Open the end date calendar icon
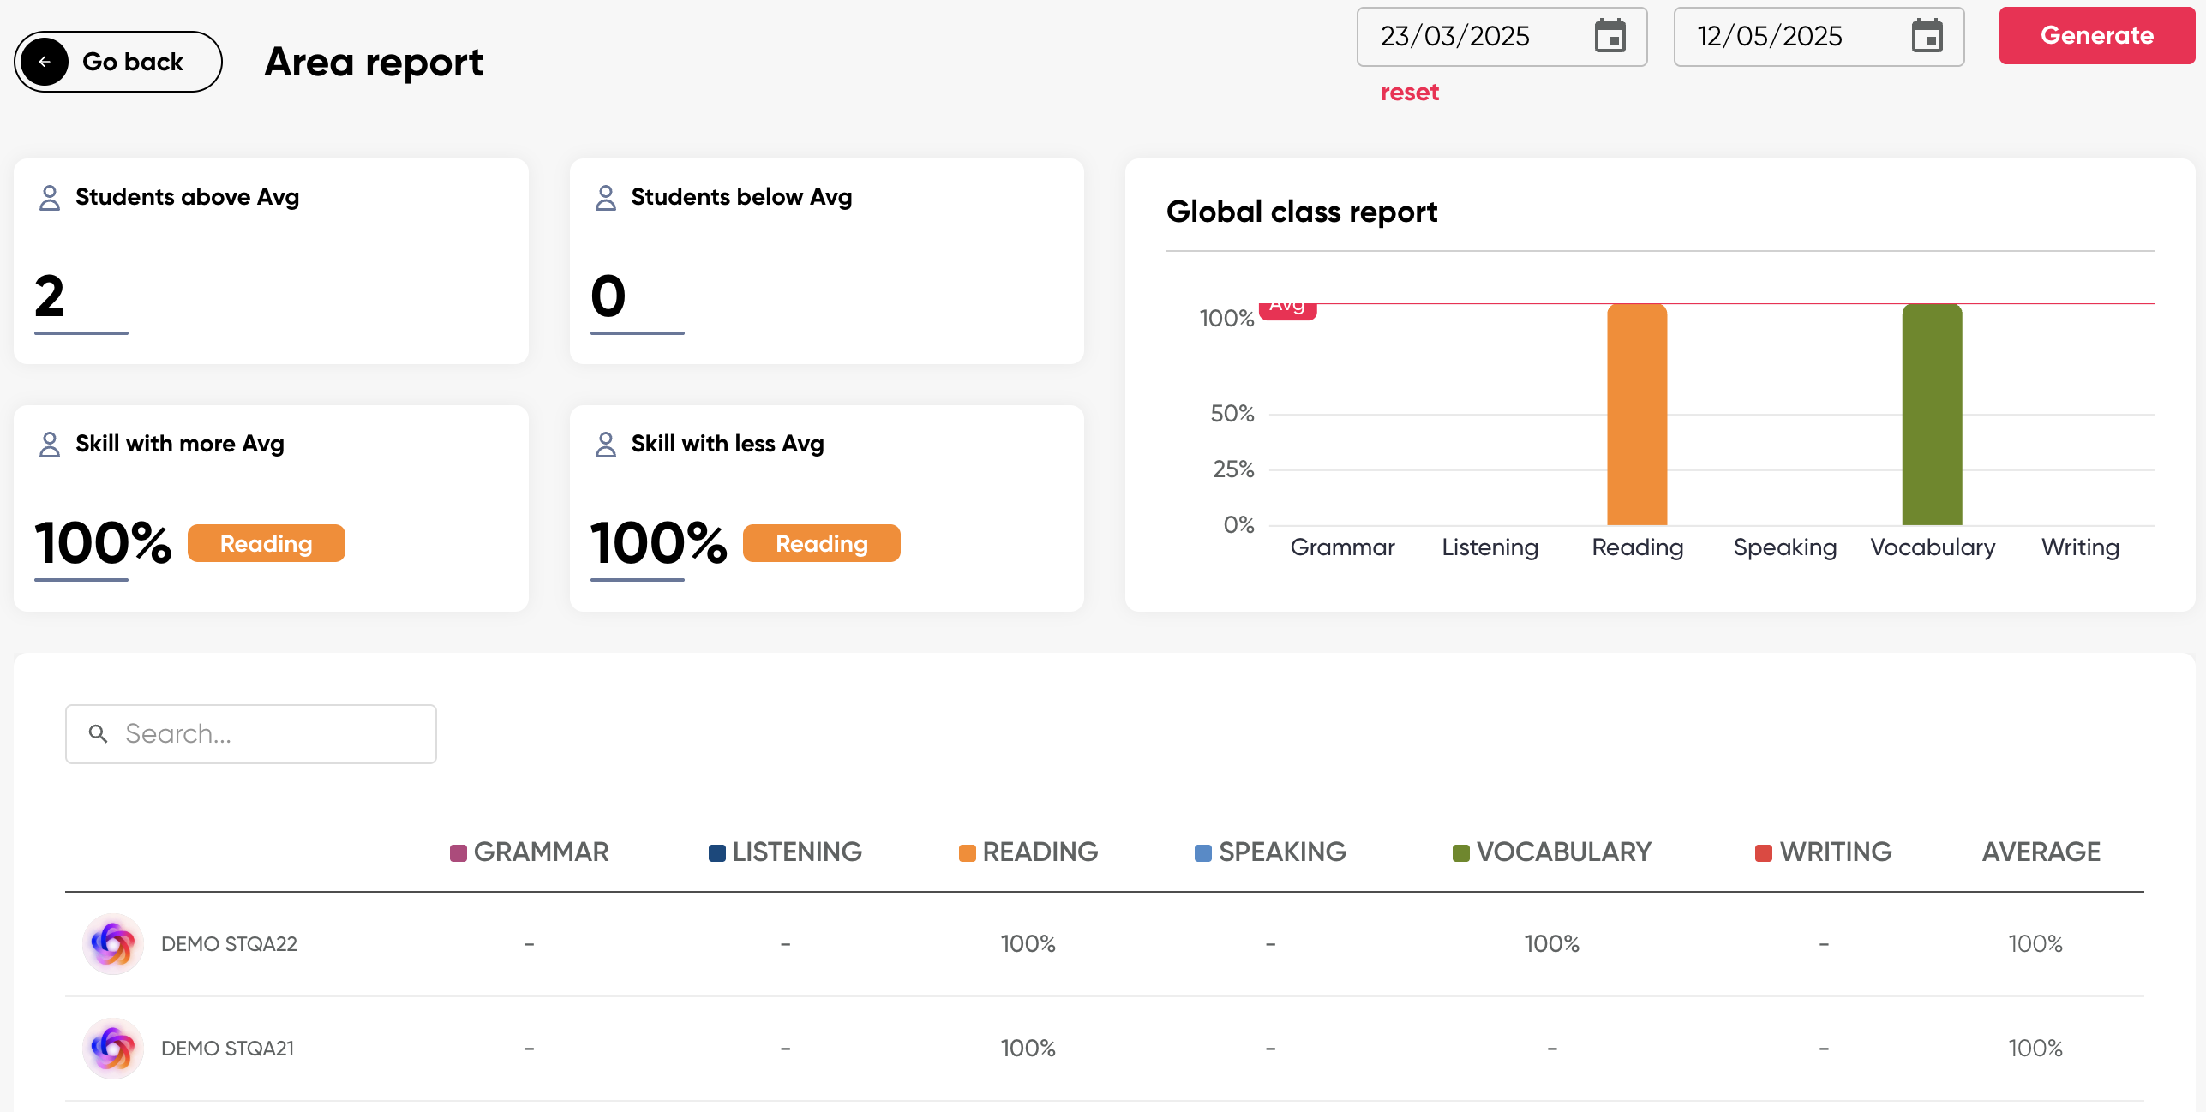2206x1112 pixels. [x=1927, y=36]
